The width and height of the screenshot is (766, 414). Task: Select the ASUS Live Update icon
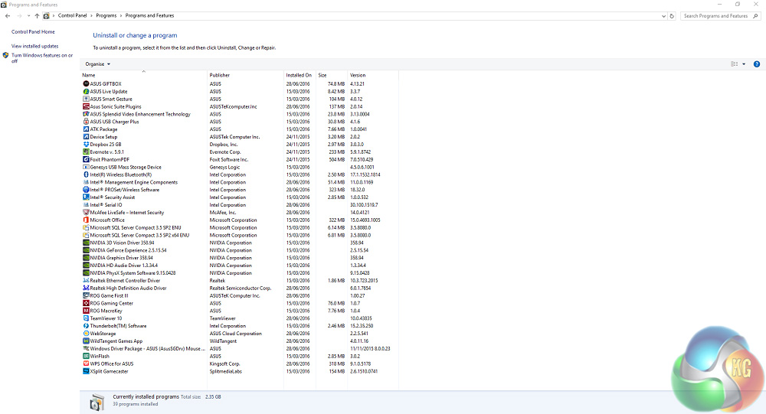[86, 91]
